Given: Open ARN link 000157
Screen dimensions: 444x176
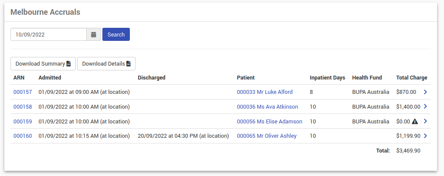Looking at the screenshot, I should pos(23,92).
